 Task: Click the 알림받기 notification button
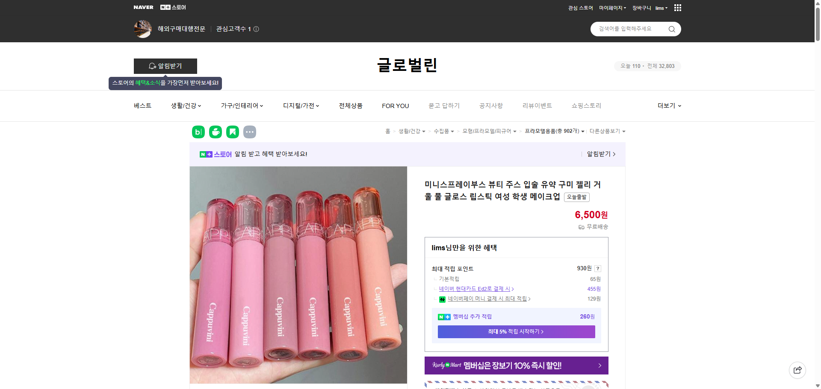click(x=165, y=66)
